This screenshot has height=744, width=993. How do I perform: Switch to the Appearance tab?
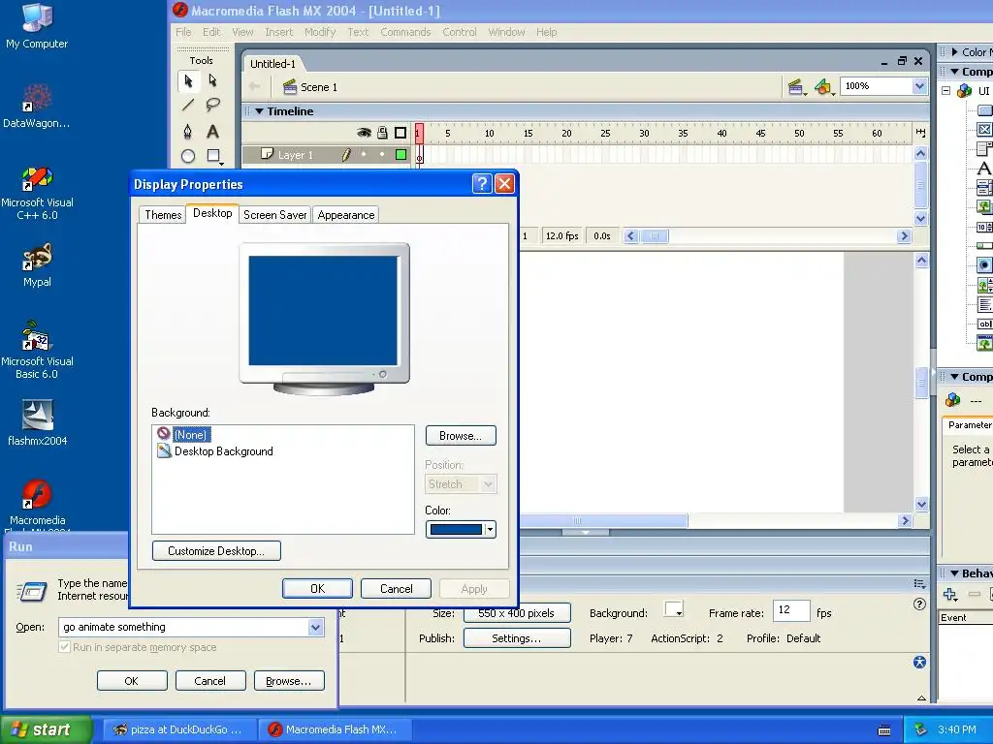pos(346,215)
